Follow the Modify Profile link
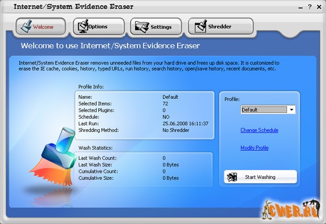Viewport: 326px width, 224px height. [254, 148]
